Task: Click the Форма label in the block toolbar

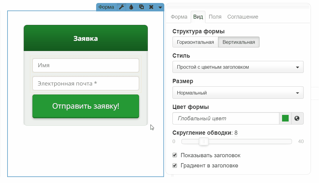Action: tap(106, 7)
